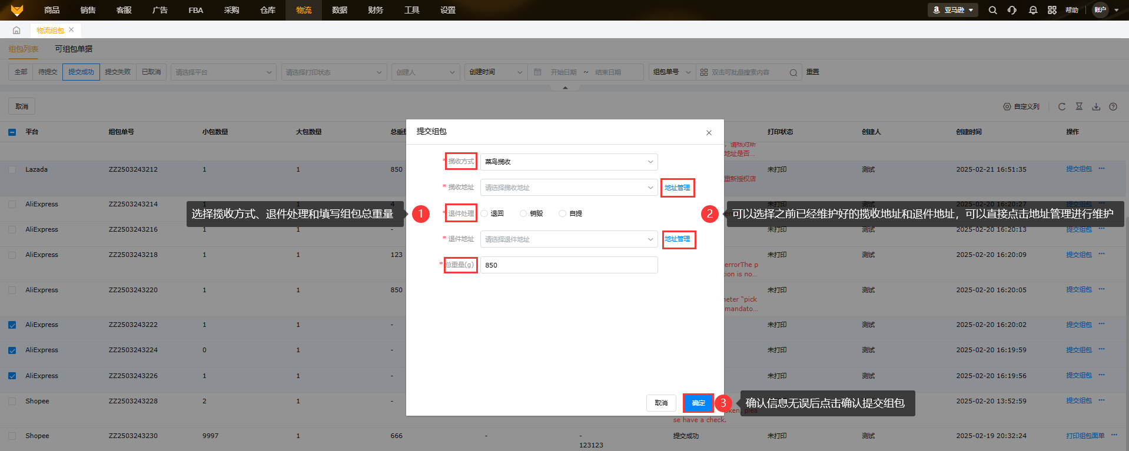Click 打印组包面单 for ZZ2503243230 row
1129x451 pixels.
tap(1085, 436)
